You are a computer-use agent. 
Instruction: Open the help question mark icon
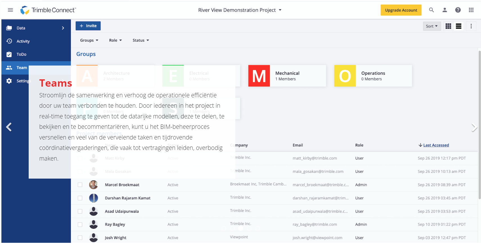coord(458,10)
